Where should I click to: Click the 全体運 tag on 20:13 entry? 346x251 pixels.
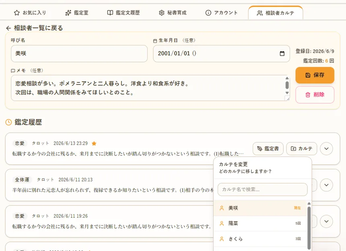(x=22, y=180)
